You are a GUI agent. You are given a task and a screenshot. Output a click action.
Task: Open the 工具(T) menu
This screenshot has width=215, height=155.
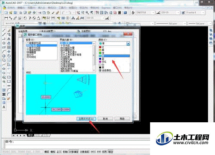(x=62, y=8)
